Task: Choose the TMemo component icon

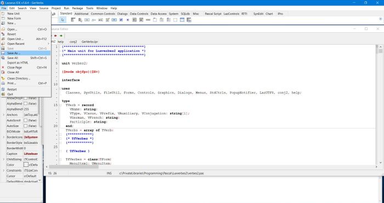Action: 108,20
